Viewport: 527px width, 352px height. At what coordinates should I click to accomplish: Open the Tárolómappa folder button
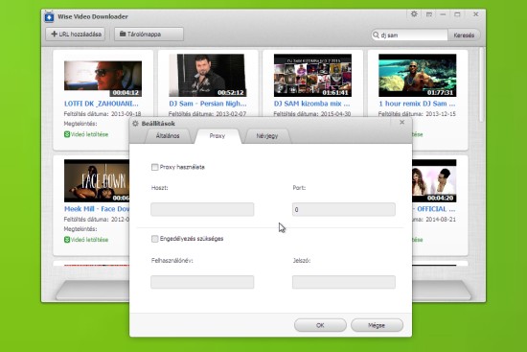(149, 34)
